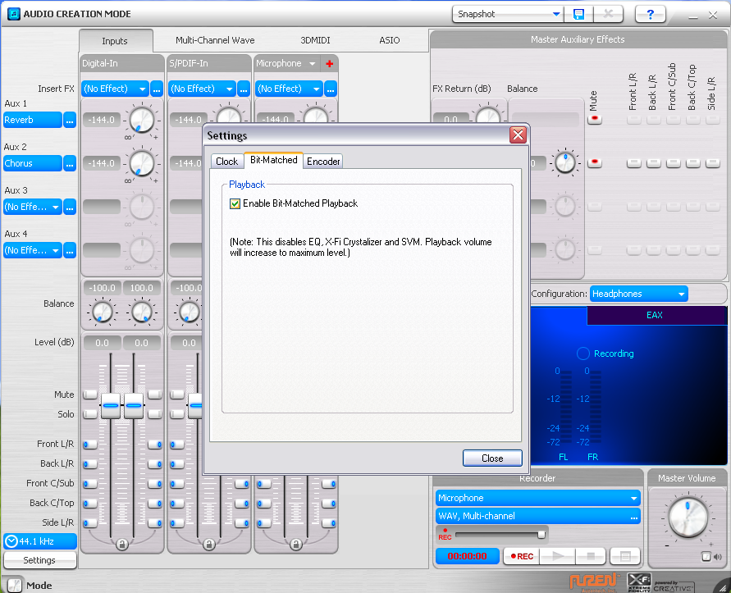The height and width of the screenshot is (593, 731).
Task: Toggle Master Volume mute checkbox
Action: point(706,557)
